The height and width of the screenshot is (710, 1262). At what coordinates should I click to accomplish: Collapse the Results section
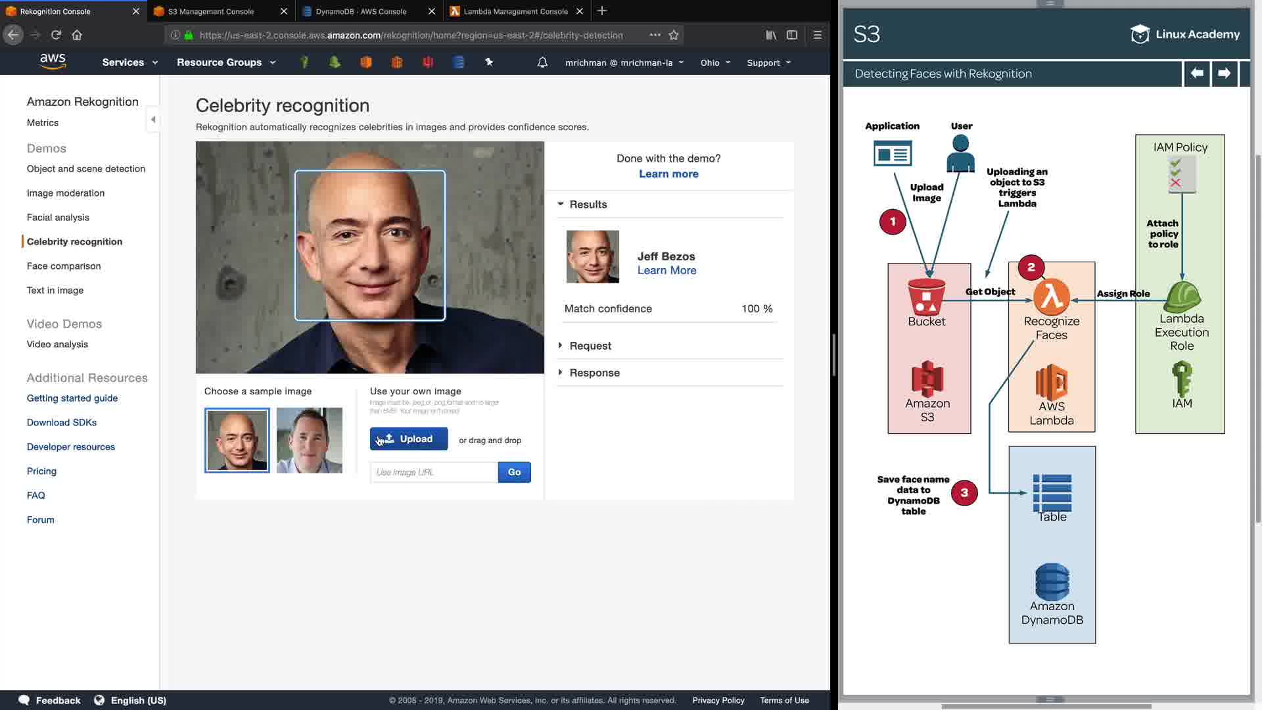[587, 204]
